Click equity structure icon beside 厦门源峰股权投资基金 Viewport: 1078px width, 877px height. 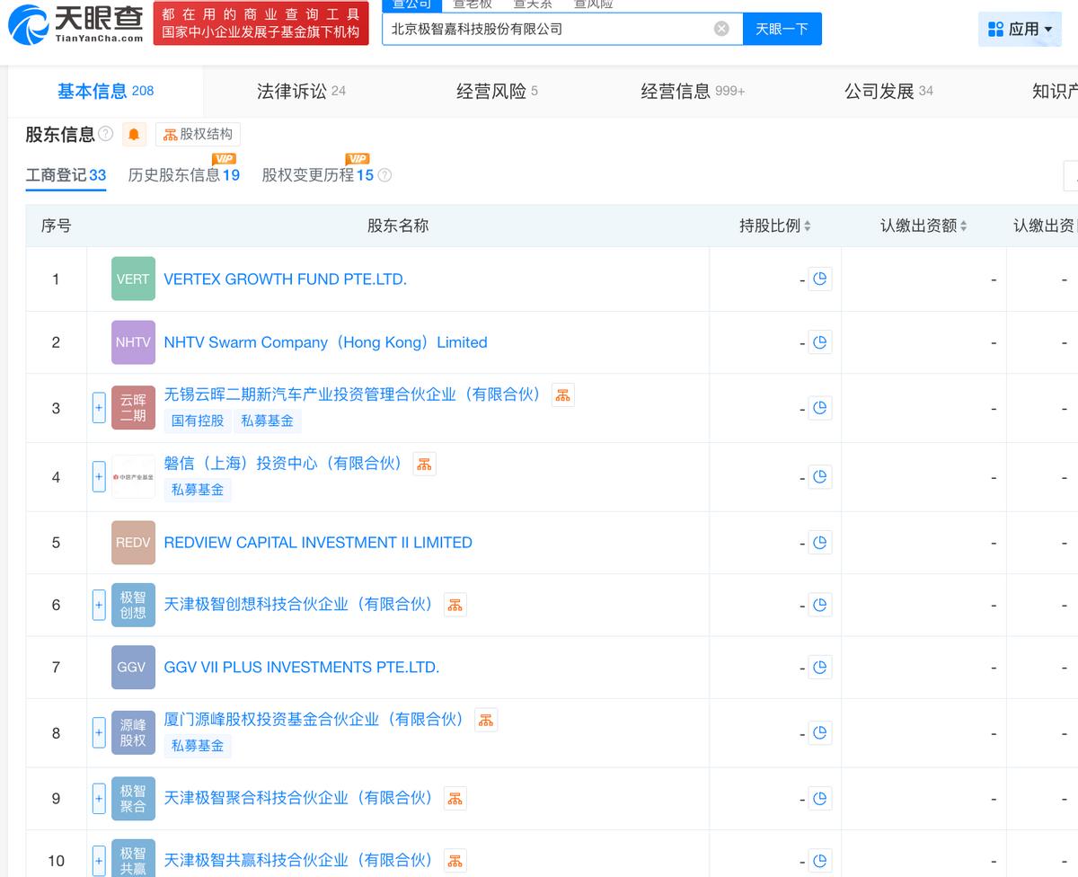(x=485, y=721)
